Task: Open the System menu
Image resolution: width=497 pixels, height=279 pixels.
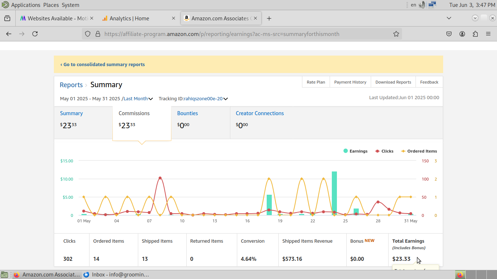Action: coord(70,5)
